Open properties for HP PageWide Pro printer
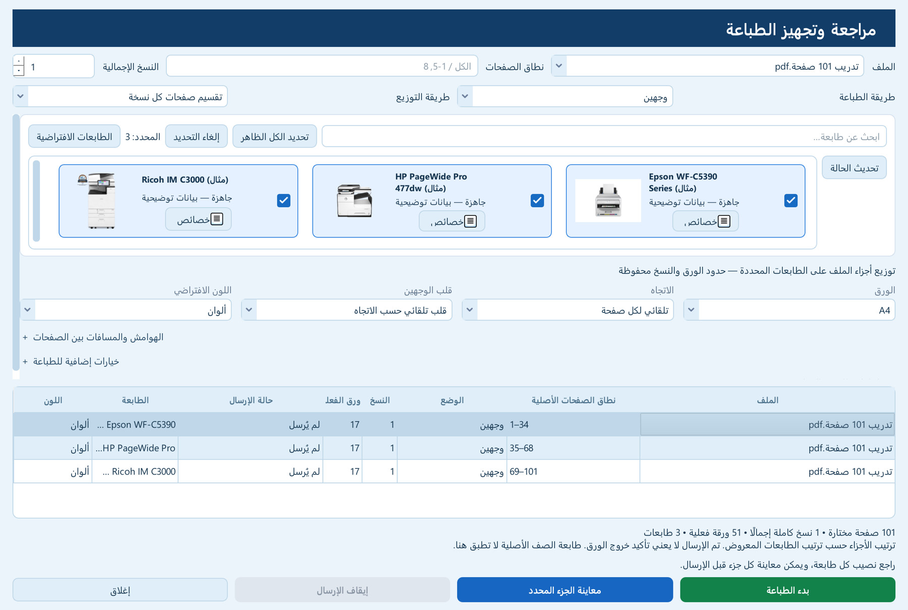The height and width of the screenshot is (610, 908). click(451, 221)
